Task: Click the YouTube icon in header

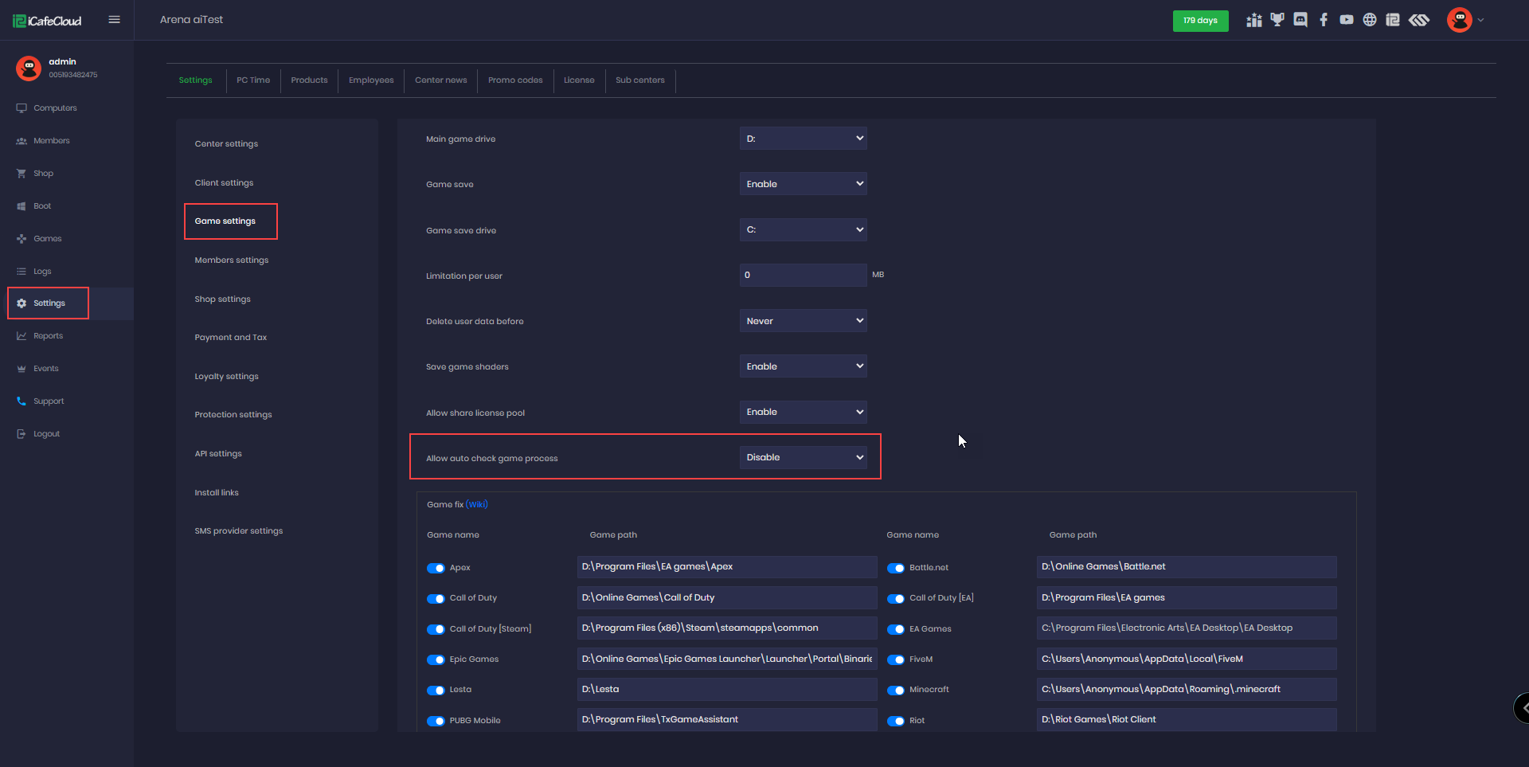Action: (x=1347, y=20)
